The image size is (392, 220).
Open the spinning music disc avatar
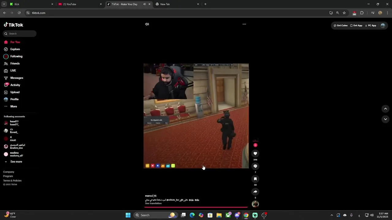pyautogui.click(x=255, y=204)
